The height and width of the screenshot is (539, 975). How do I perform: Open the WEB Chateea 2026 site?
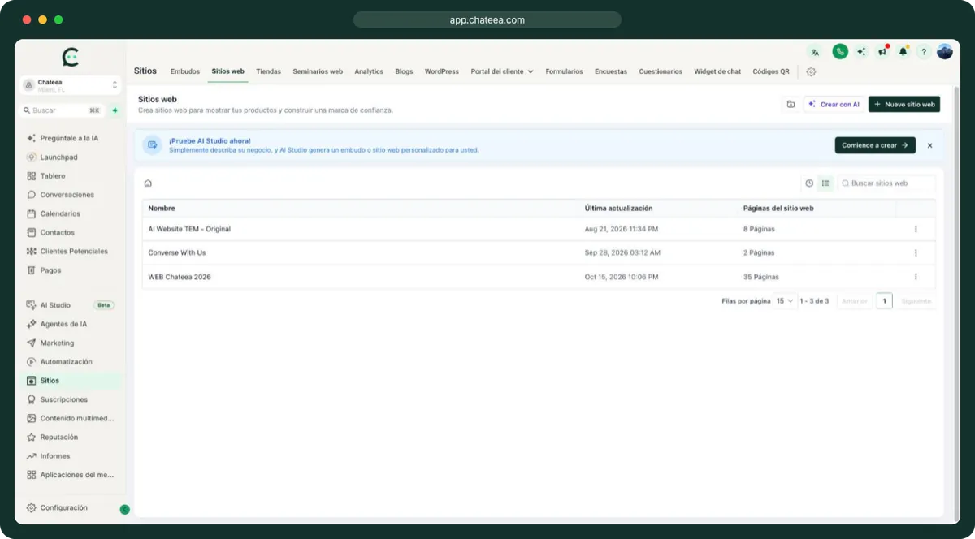(x=180, y=277)
